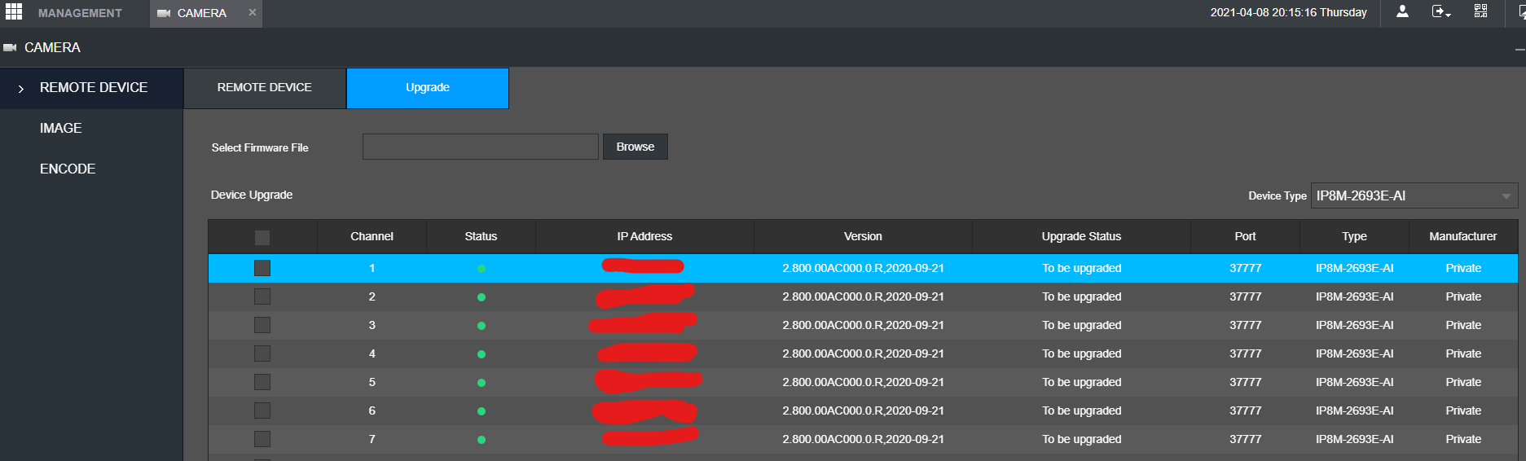
Task: Click the version cell in channel 6 row
Action: (x=863, y=411)
